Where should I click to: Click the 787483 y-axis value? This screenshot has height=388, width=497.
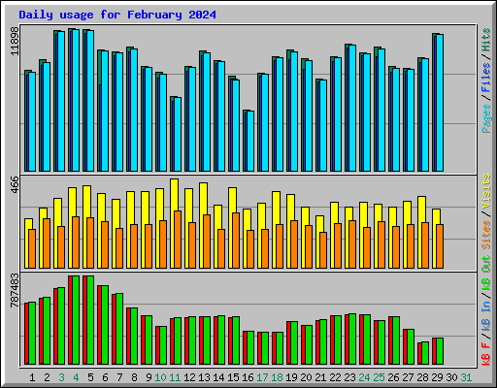[x=16, y=290]
